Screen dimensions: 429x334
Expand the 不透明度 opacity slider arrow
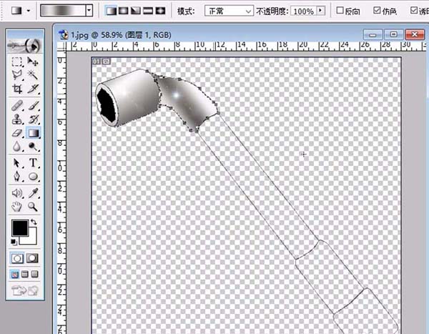tap(320, 11)
